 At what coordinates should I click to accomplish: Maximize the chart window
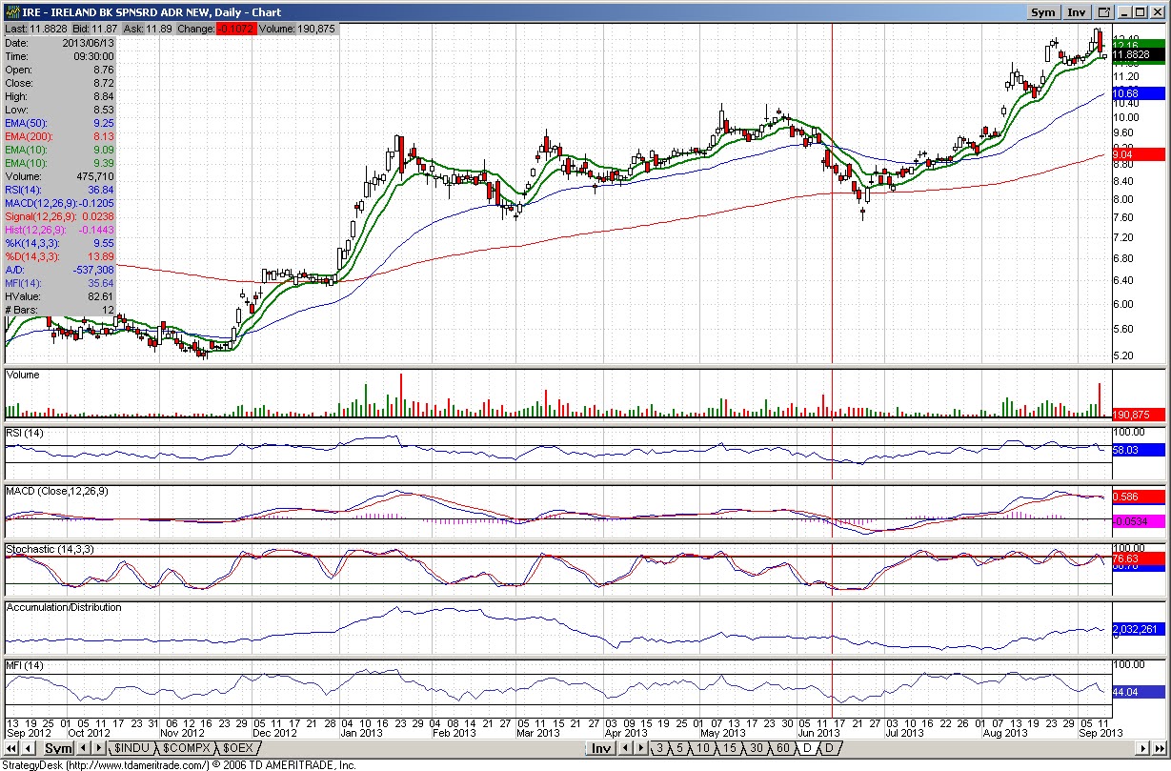[1141, 12]
